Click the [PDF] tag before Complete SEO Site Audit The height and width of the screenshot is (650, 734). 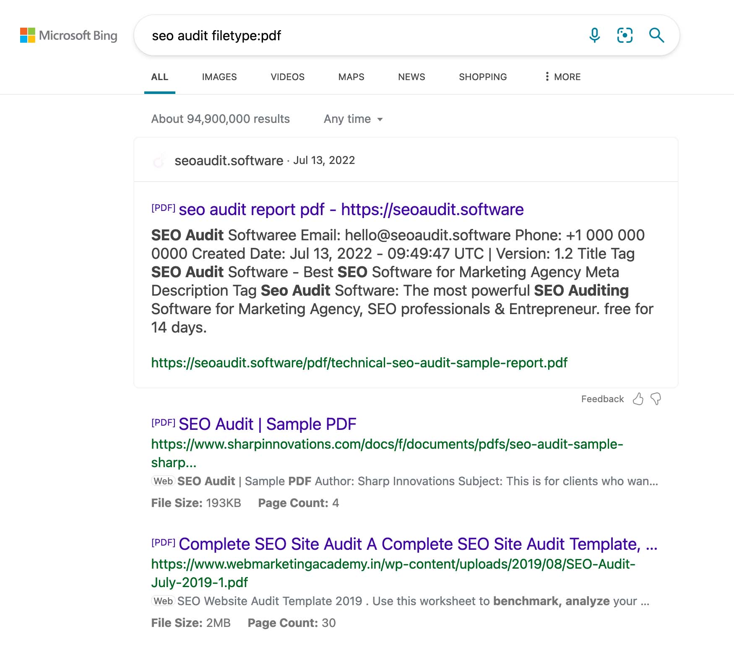click(x=163, y=542)
